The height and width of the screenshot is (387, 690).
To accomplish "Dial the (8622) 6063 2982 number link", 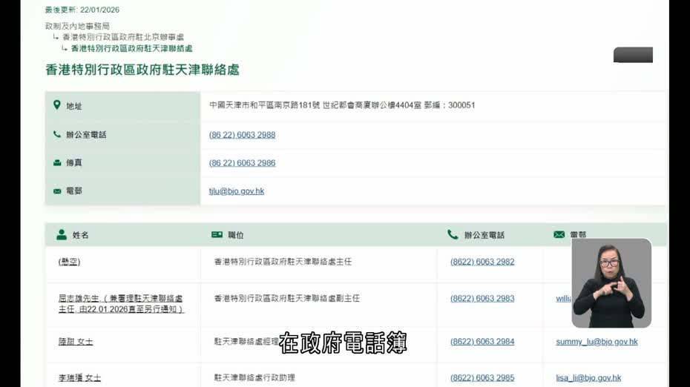I will 482,262.
